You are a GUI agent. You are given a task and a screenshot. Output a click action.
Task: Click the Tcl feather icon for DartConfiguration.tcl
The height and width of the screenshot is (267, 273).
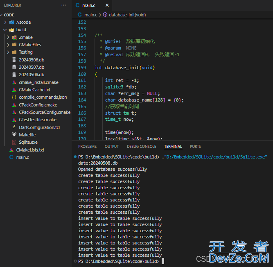(x=14, y=127)
